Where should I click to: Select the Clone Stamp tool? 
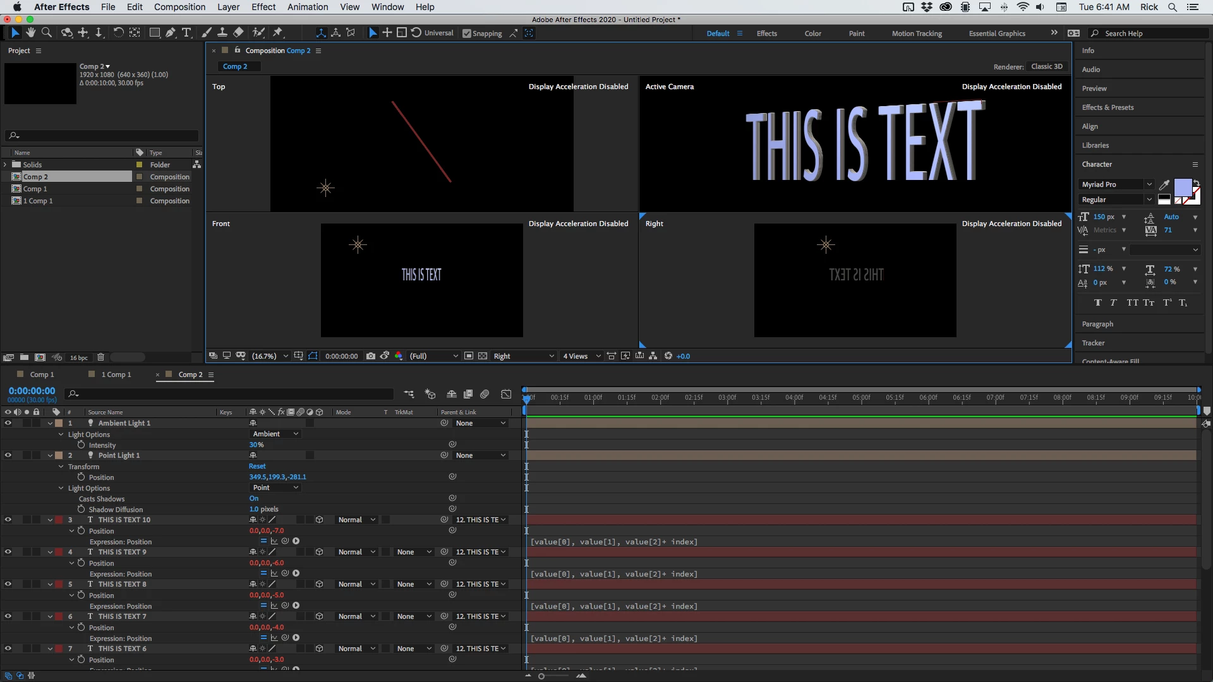click(x=222, y=33)
